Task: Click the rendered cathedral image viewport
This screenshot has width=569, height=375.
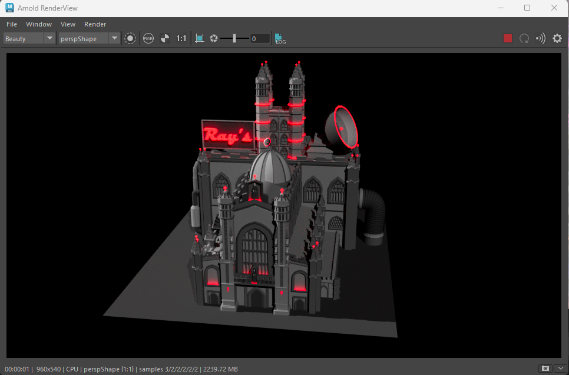Action: click(284, 205)
